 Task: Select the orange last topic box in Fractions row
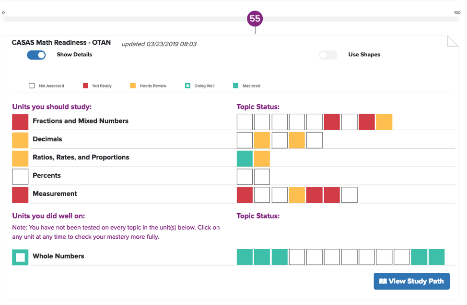(x=384, y=122)
